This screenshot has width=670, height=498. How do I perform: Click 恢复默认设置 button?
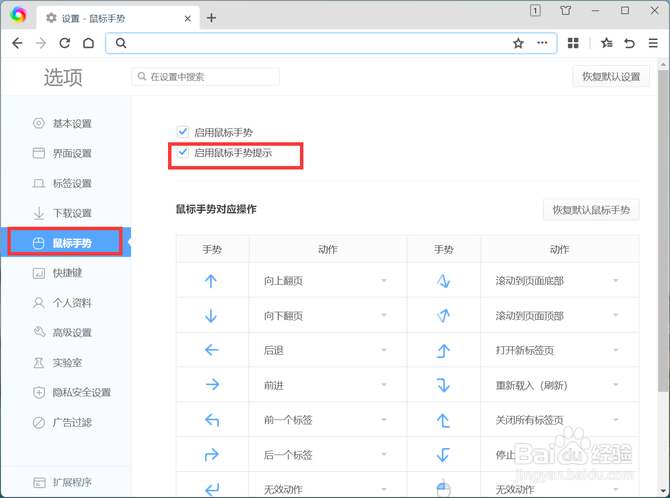(611, 76)
